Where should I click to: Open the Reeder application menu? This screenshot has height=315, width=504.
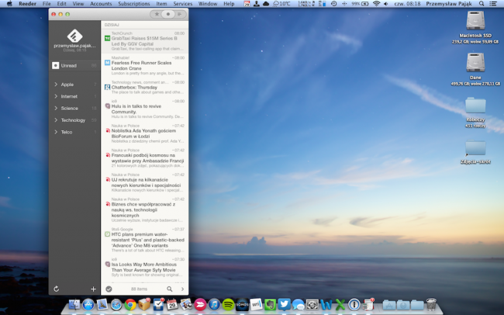click(x=27, y=4)
